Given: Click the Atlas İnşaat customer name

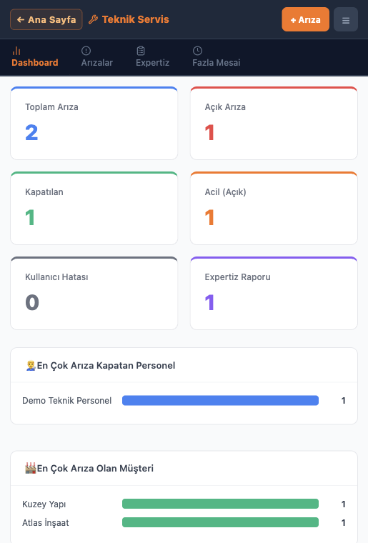Looking at the screenshot, I should (45, 522).
